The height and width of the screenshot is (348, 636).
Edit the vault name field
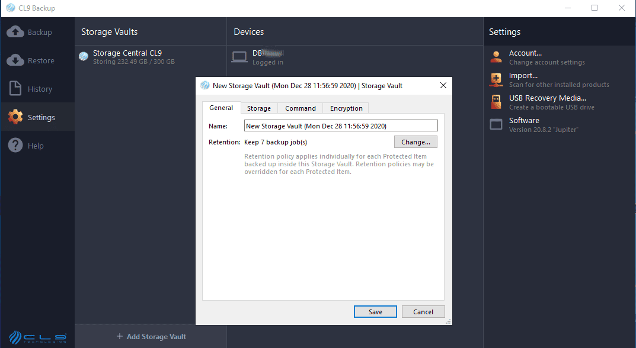[x=340, y=125]
